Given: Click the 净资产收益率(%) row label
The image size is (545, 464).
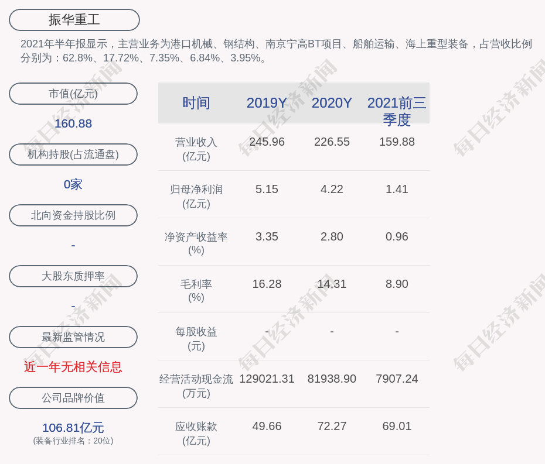Looking at the screenshot, I should tap(196, 243).
